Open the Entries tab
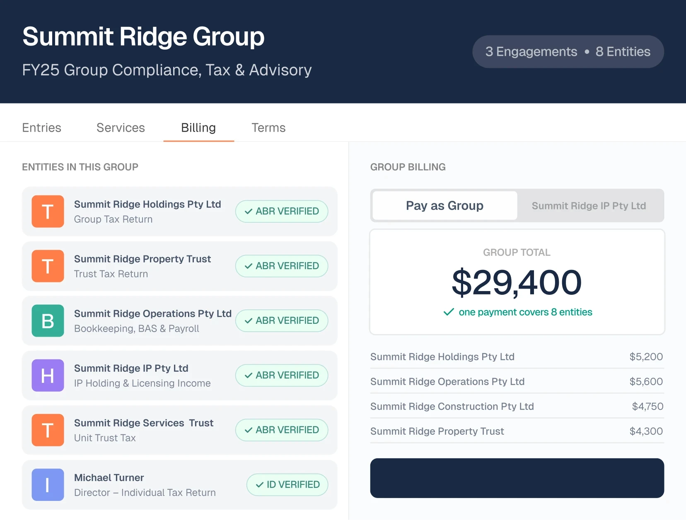 41,128
